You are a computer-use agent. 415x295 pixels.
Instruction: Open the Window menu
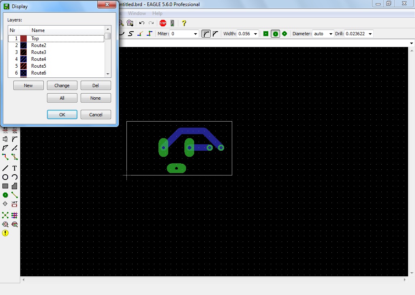click(x=137, y=13)
